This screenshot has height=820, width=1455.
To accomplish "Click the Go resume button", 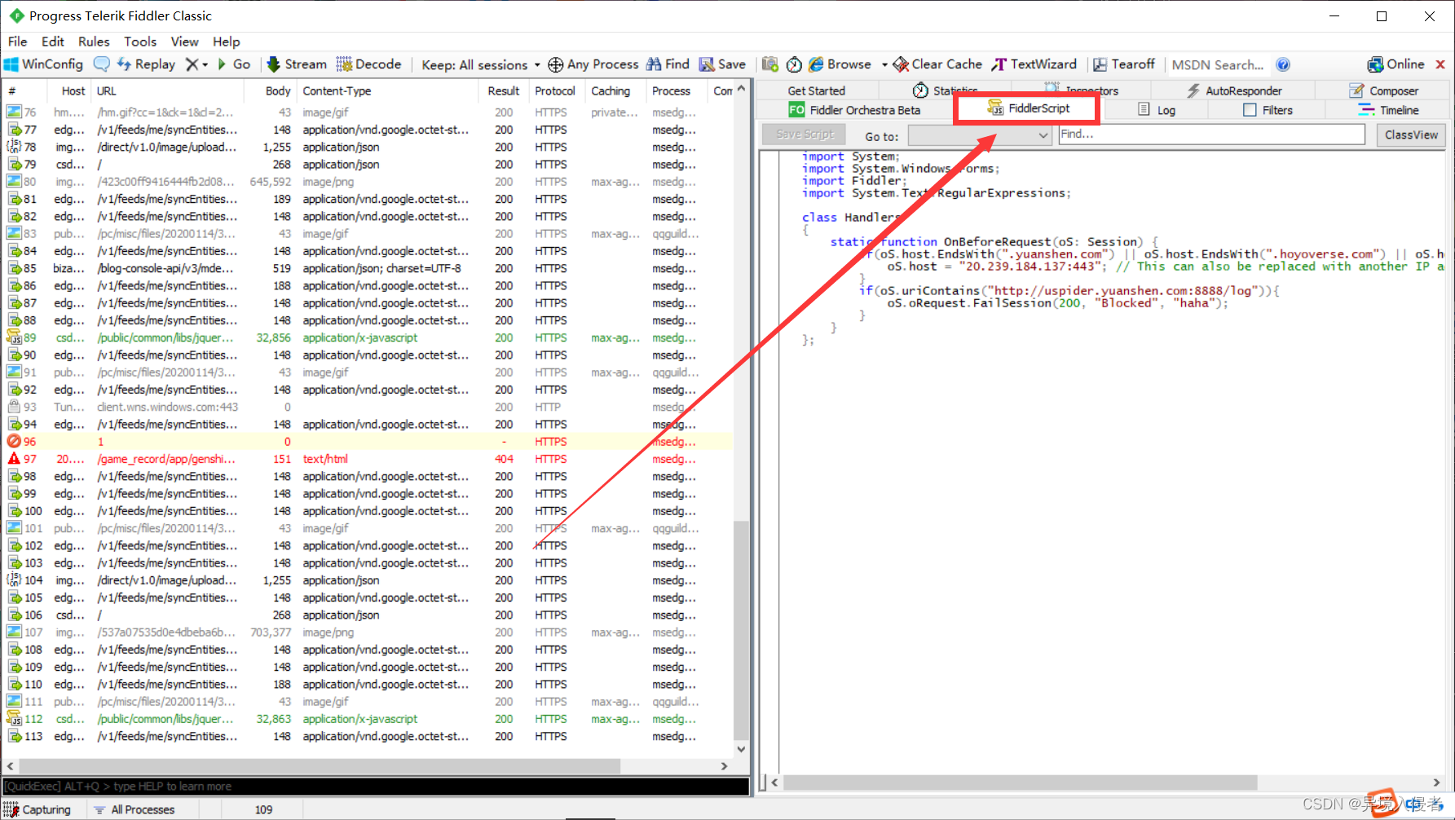I will 234,64.
